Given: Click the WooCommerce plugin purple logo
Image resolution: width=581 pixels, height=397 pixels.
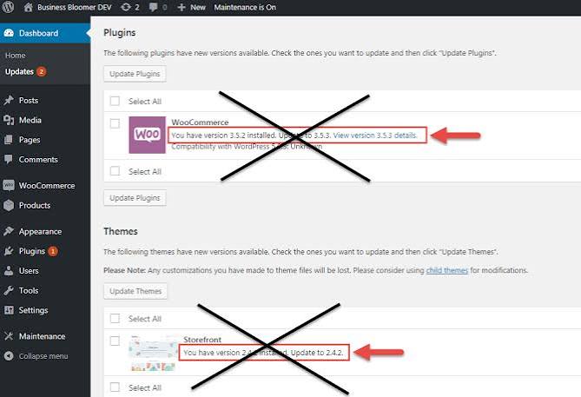Looking at the screenshot, I should (147, 135).
